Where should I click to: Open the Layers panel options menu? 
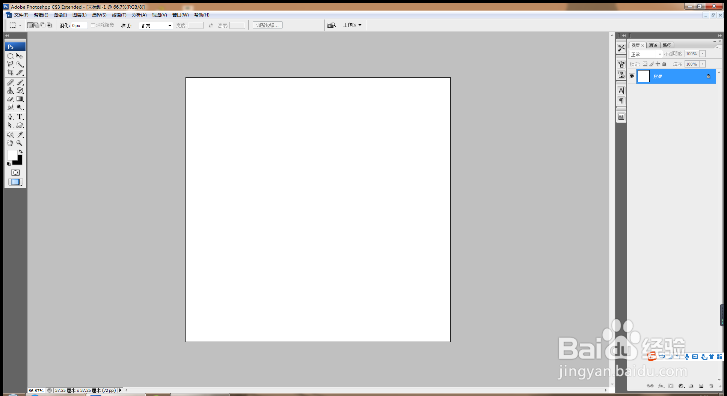pyautogui.click(x=719, y=47)
